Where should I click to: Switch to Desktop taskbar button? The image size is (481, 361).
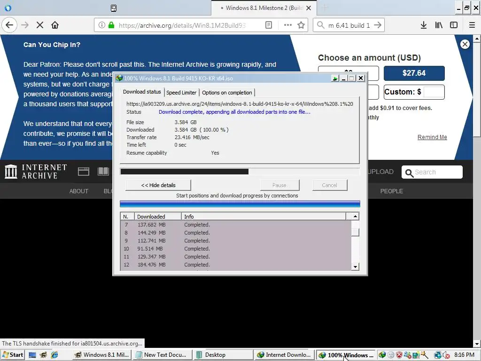pyautogui.click(x=223, y=355)
